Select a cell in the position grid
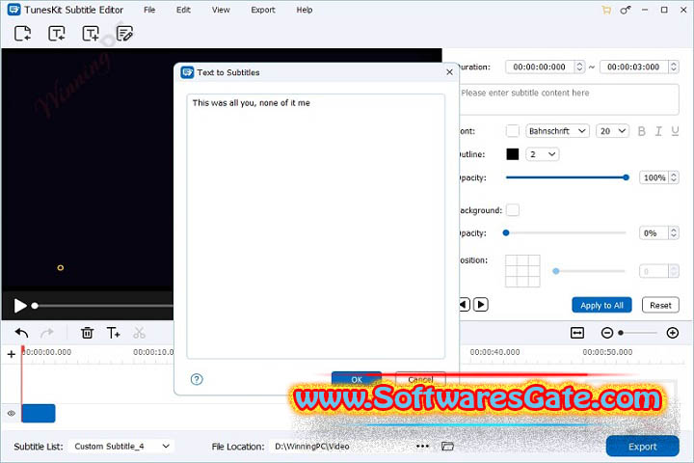Viewport: 694px width, 463px height. (x=522, y=271)
